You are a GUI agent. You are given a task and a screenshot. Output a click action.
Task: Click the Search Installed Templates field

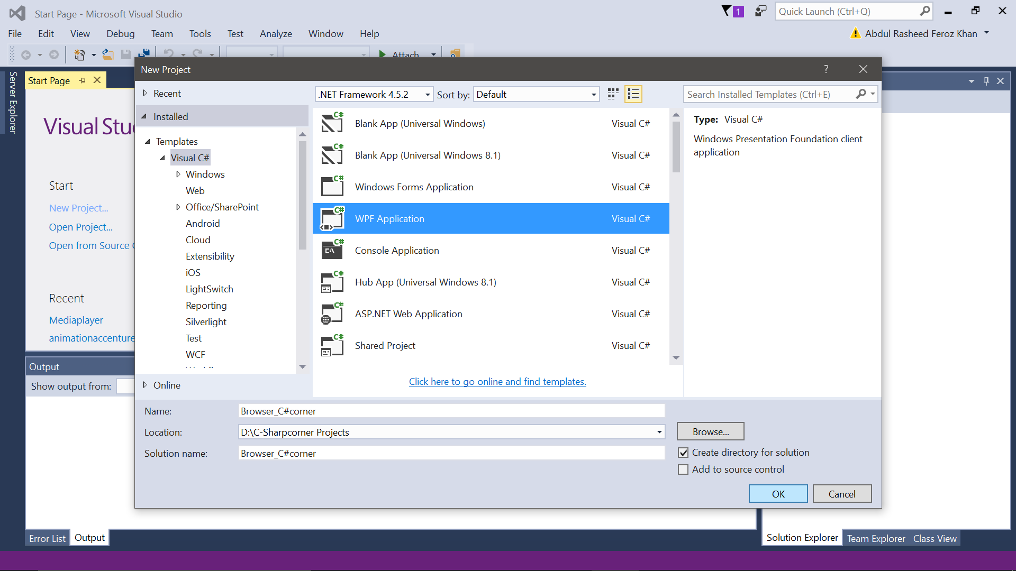(770, 94)
